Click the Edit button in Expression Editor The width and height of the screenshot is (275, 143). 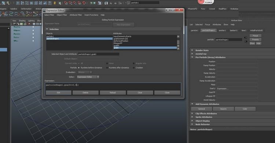(58, 93)
